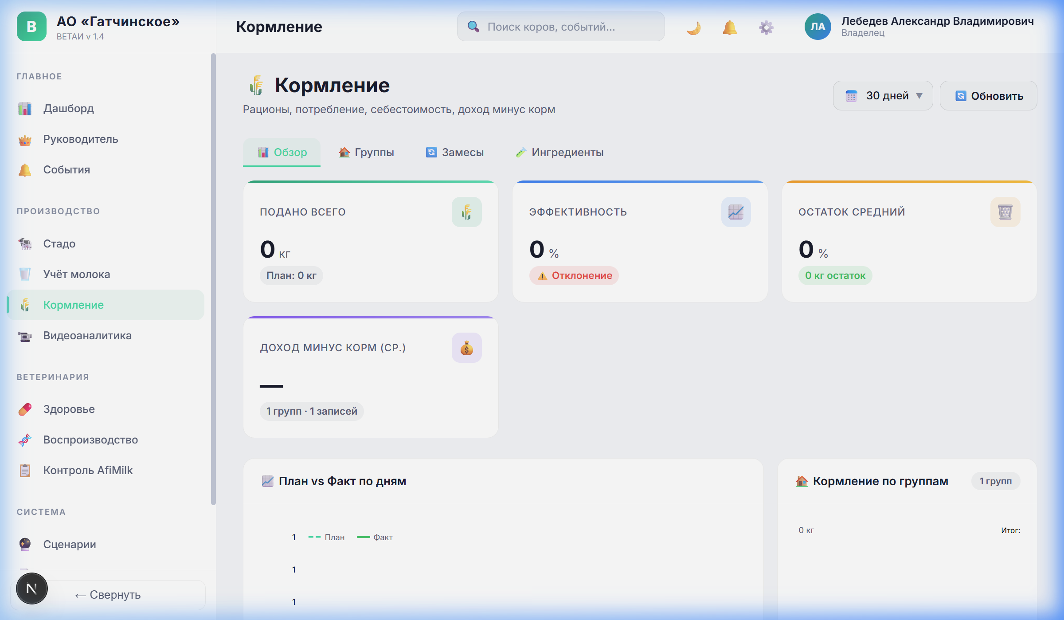Toggle the Факт legend in План vs Факт chart

375,537
